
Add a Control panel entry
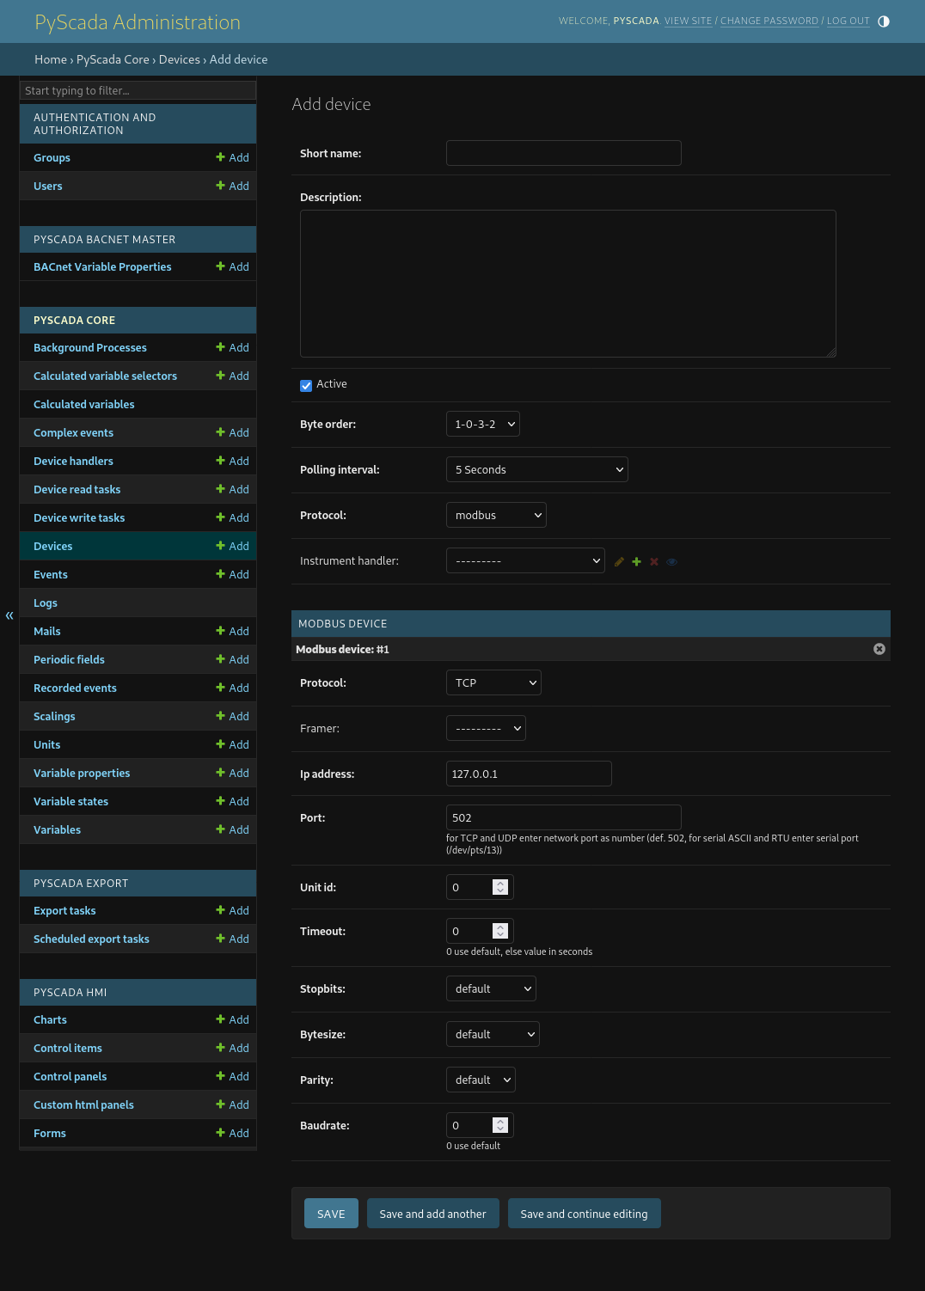click(x=232, y=1077)
